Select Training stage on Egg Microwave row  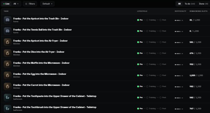coord(151,75)
